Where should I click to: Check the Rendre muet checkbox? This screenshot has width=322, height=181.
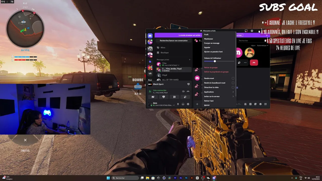pos(233,78)
